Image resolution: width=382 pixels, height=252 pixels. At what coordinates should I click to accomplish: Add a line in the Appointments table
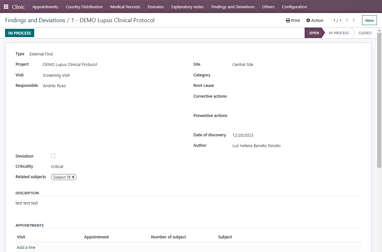click(26, 247)
